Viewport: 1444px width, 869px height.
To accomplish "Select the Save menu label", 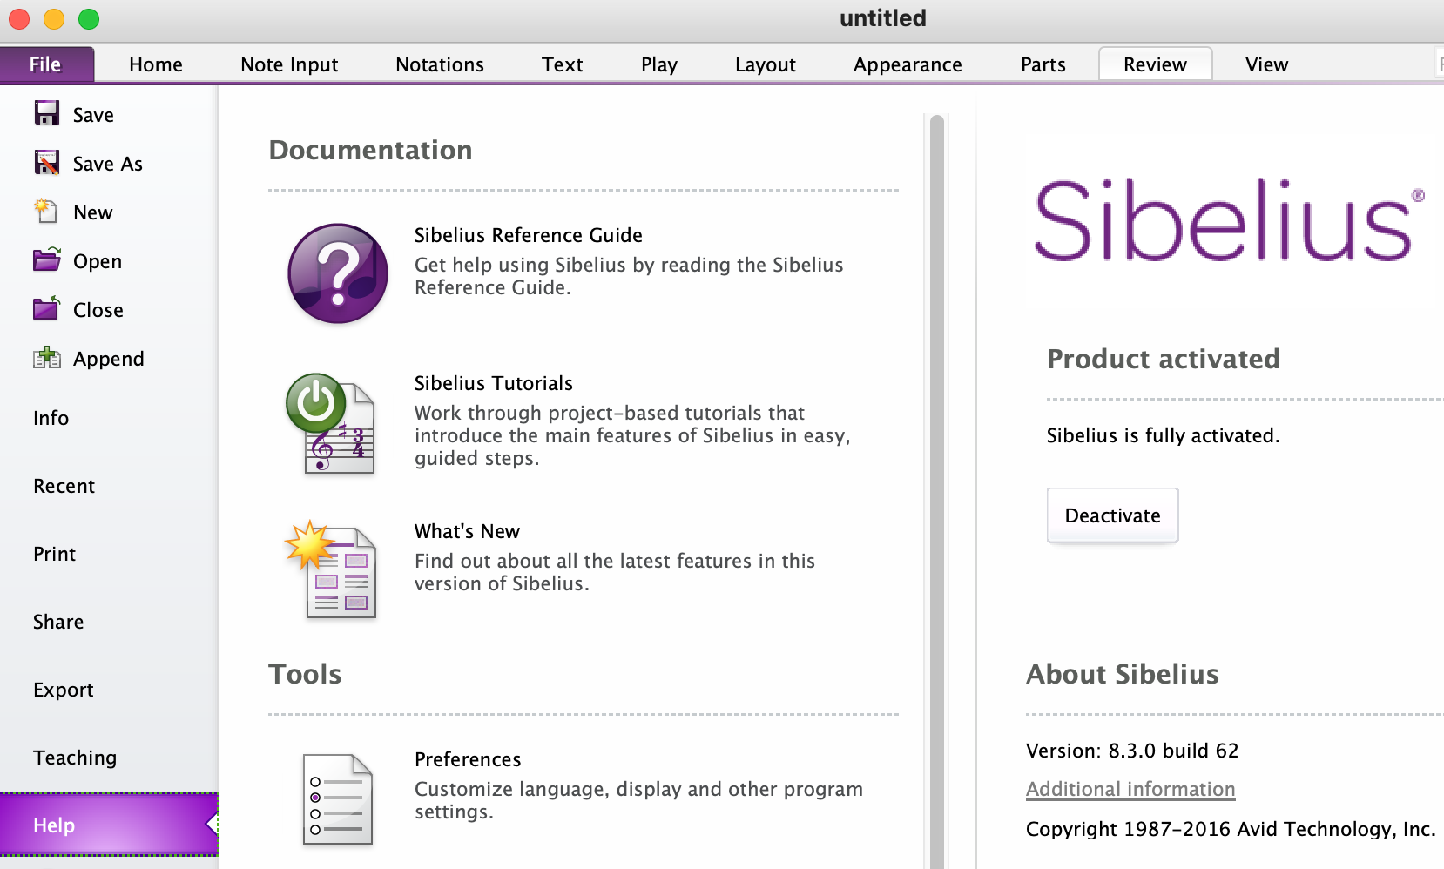I will click(93, 115).
